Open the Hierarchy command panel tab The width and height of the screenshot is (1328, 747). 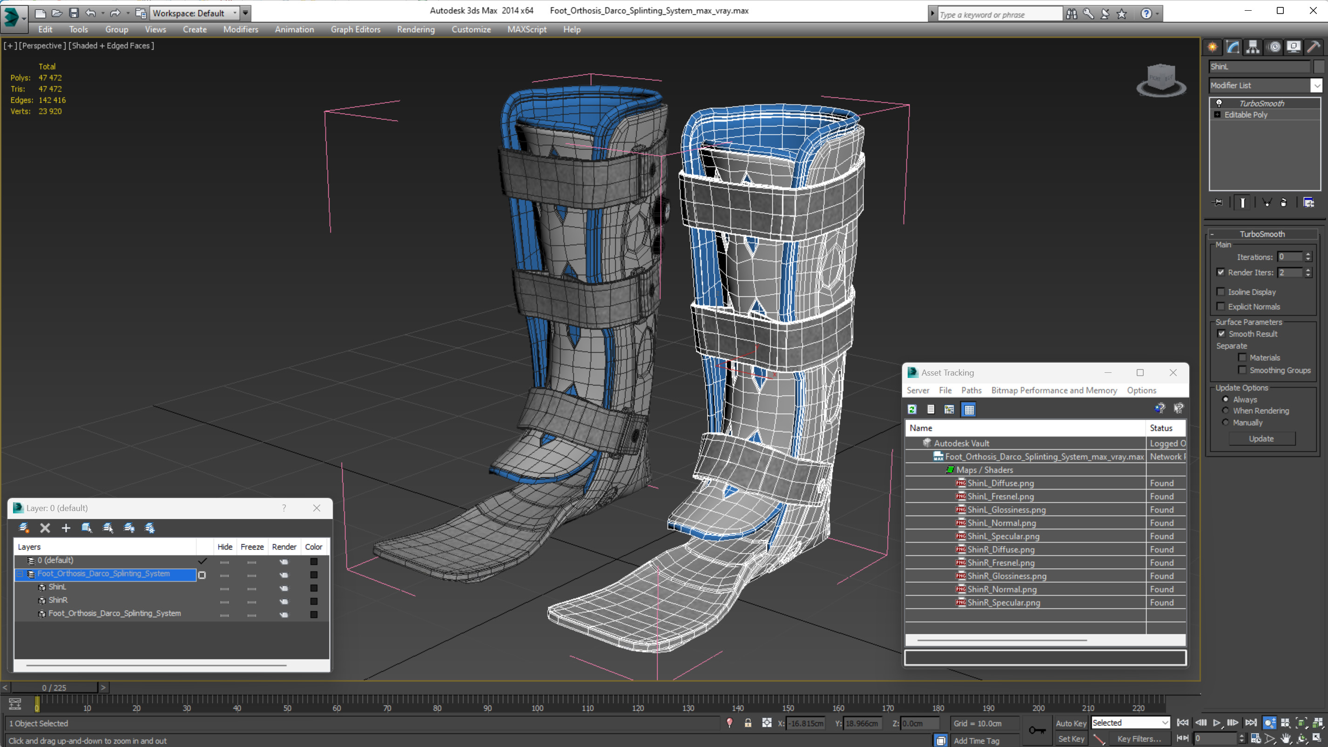coord(1253,47)
